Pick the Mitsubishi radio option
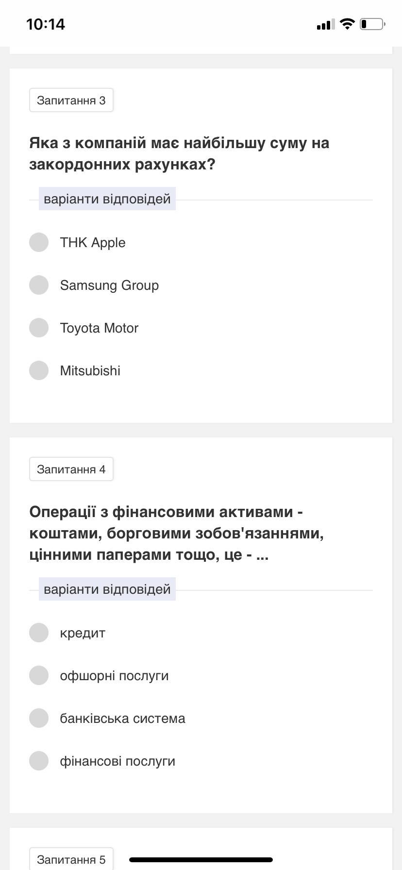The image size is (402, 870). [39, 370]
